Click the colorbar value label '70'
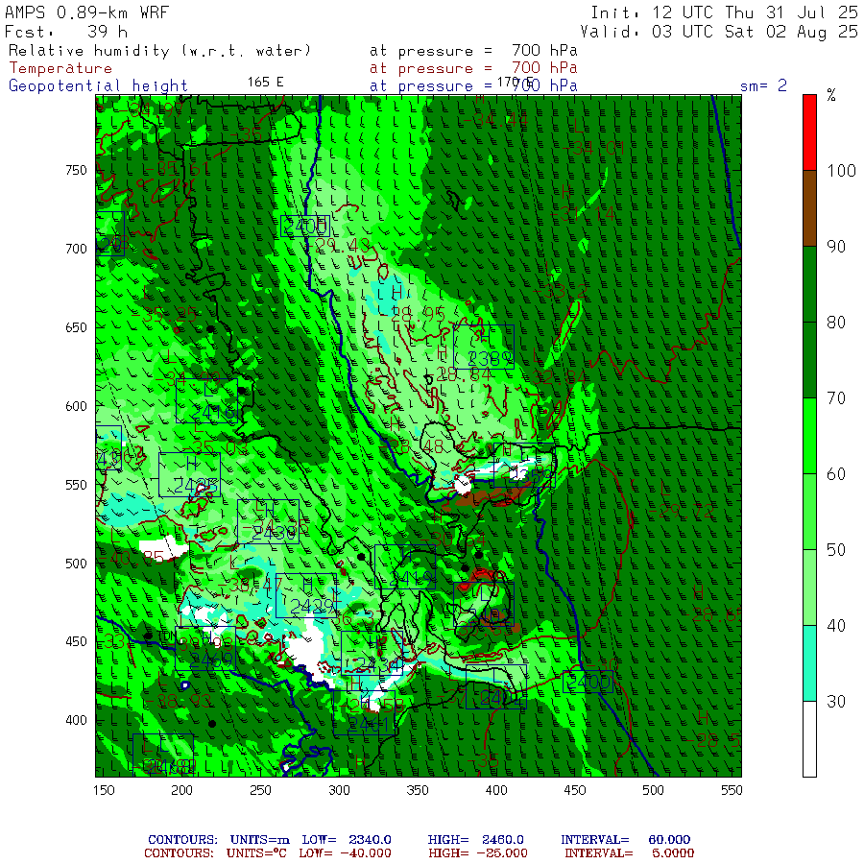864x864 pixels. click(x=836, y=397)
